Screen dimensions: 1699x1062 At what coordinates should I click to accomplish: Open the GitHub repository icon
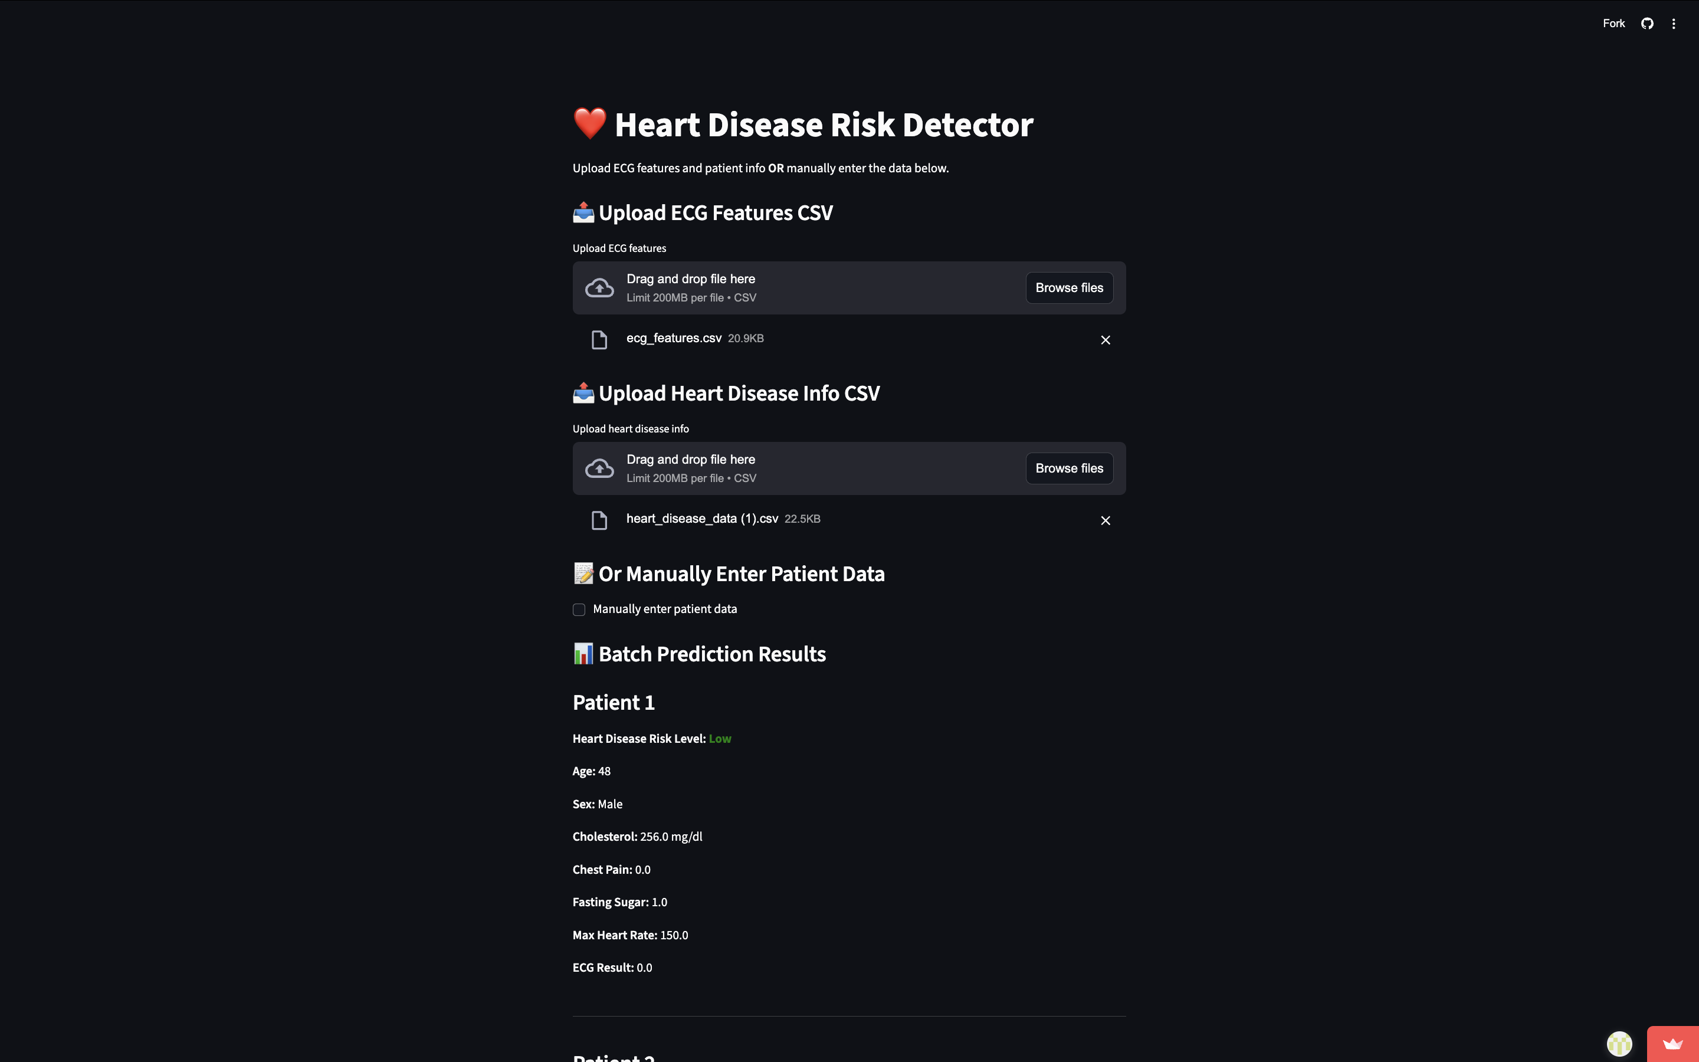(1646, 23)
